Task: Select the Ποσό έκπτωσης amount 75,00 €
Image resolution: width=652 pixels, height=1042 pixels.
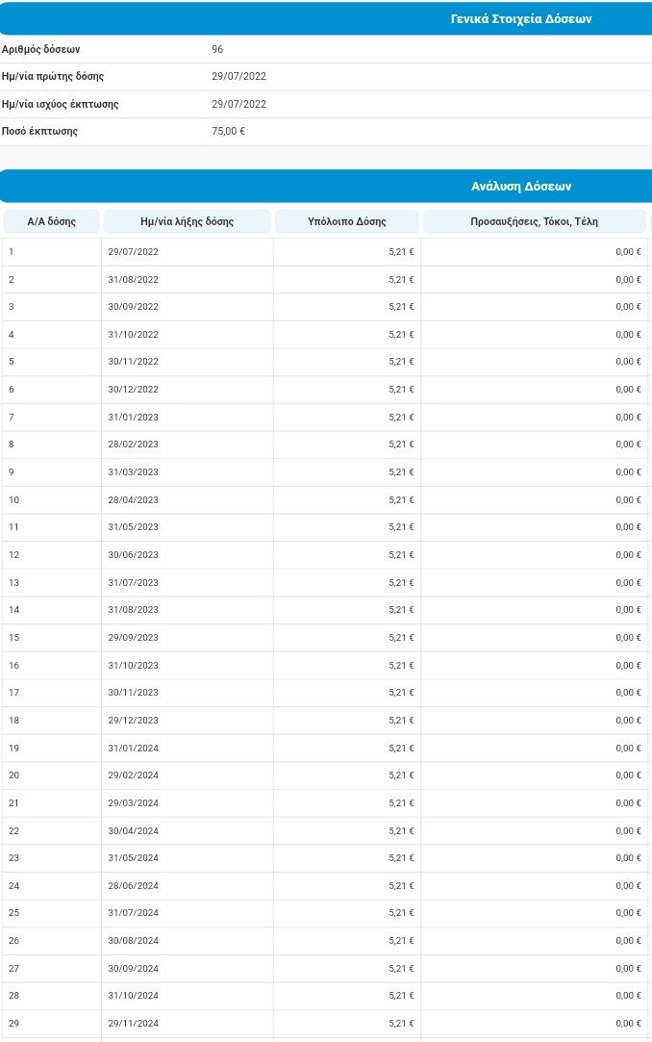Action: [x=228, y=131]
